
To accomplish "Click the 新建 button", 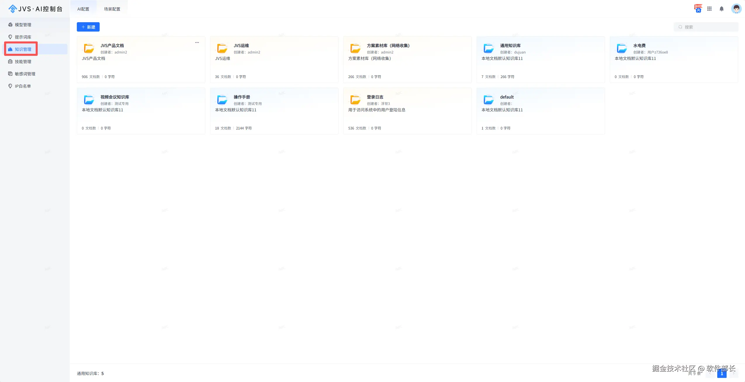I will point(88,27).
